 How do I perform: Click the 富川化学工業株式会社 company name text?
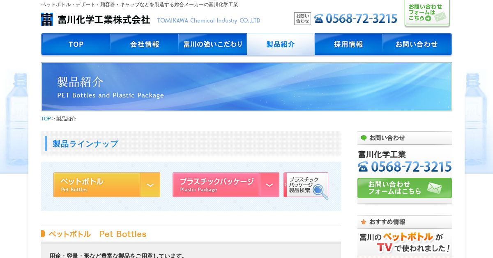point(104,20)
